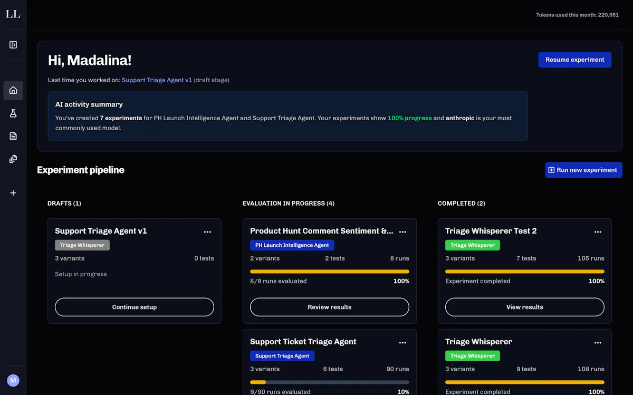Click the Support Ticket Triage Agent card title
This screenshot has width=633, height=395.
point(303,342)
